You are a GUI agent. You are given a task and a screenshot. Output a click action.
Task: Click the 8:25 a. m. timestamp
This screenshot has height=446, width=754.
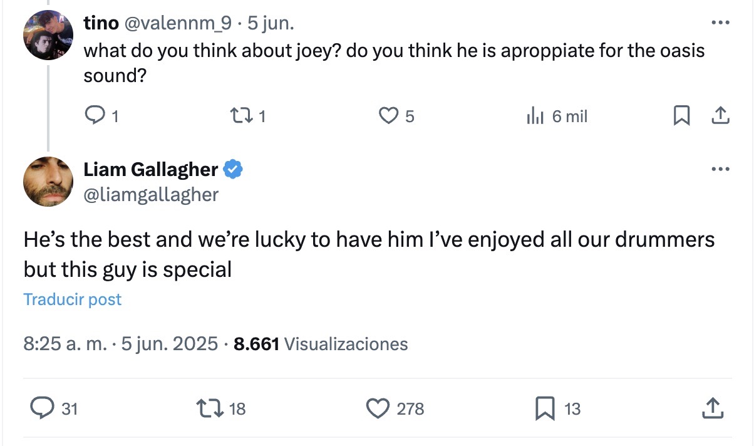click(65, 344)
